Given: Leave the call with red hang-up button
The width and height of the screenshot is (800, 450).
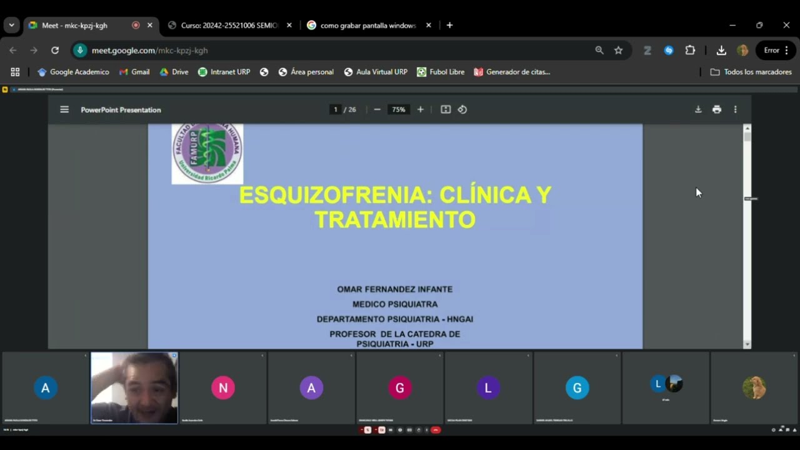Looking at the screenshot, I should (436, 430).
